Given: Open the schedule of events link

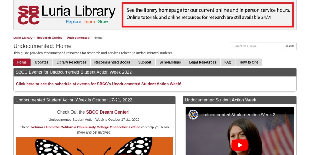Looking at the screenshot, I should pyautogui.click(x=98, y=84).
